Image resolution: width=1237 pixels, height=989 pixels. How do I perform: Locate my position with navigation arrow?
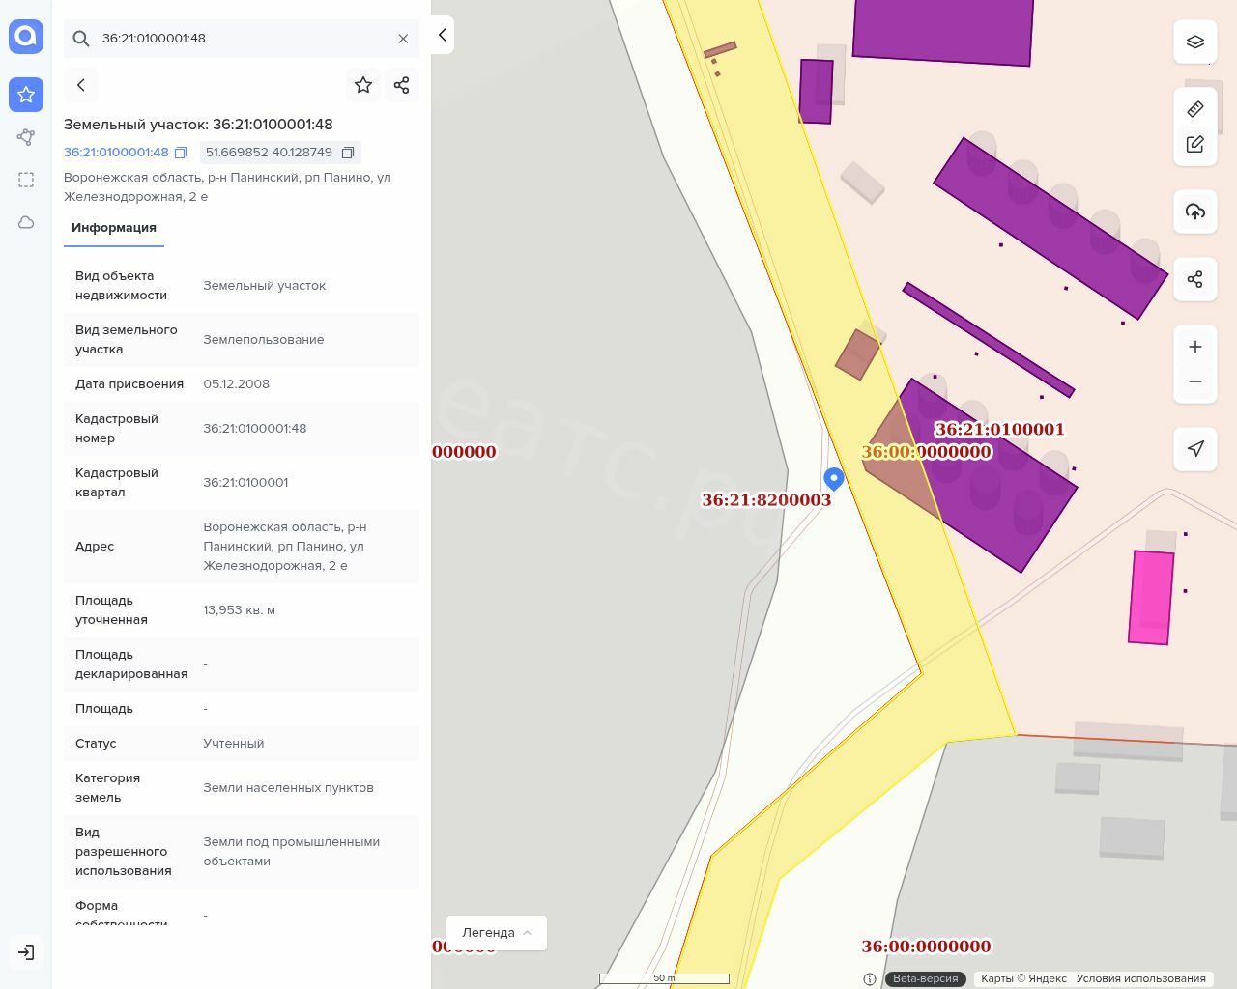pos(1195,448)
